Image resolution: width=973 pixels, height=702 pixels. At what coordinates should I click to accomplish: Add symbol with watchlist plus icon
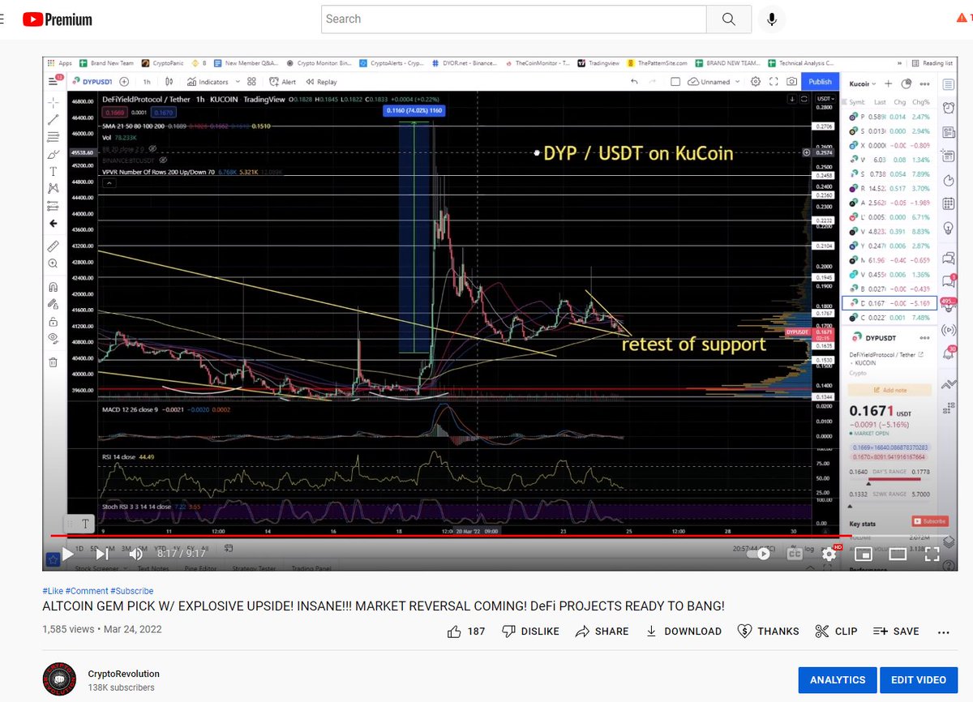pyautogui.click(x=889, y=83)
